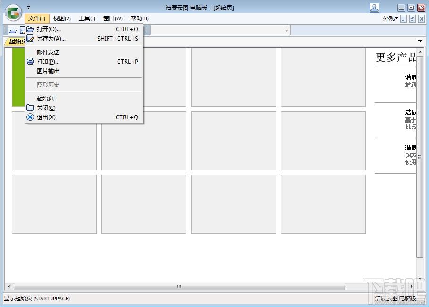Click status bar text 显示起始页 (STARTUPPAGE)

click(37, 299)
